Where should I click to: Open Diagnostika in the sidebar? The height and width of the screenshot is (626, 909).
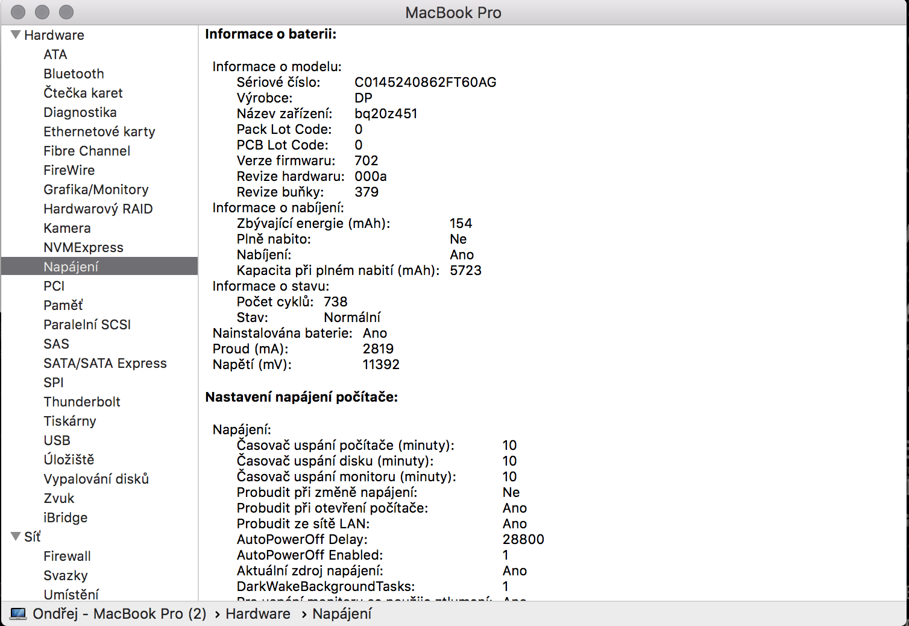pos(80,112)
